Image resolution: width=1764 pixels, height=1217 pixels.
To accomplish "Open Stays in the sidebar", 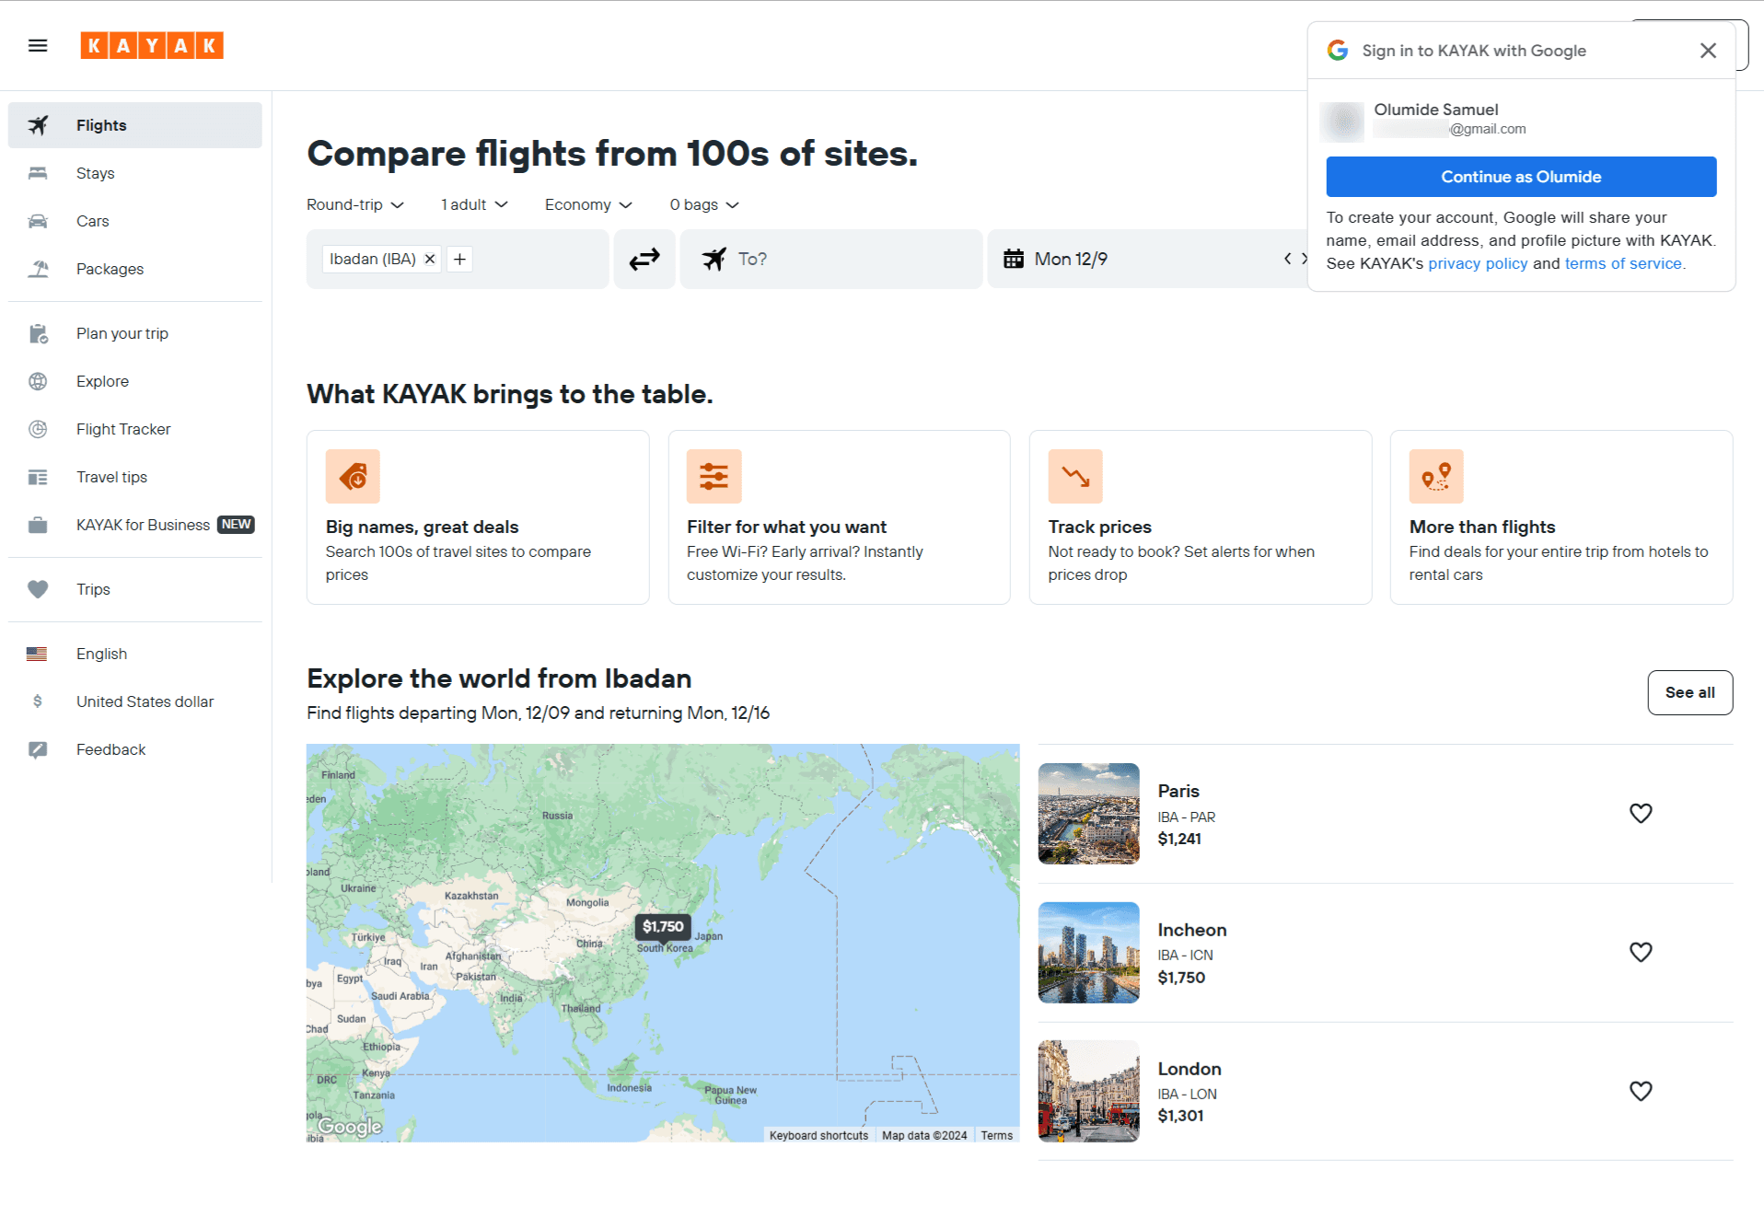I will [135, 173].
